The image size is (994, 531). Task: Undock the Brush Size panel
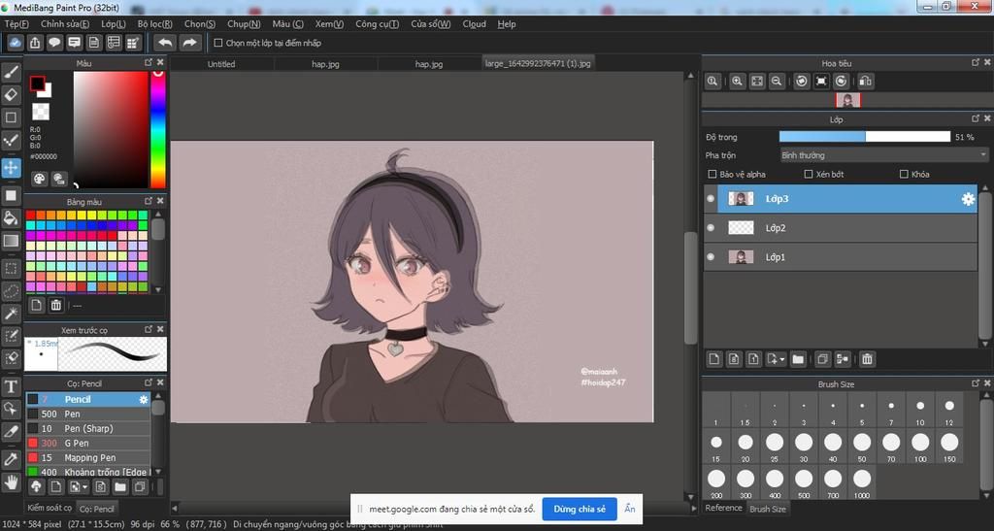point(975,382)
